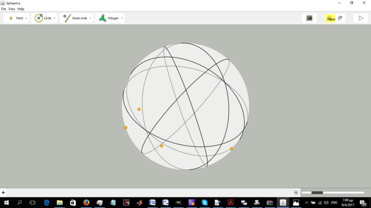Select the Point tool icon
The image size is (371, 208).
click(11, 18)
